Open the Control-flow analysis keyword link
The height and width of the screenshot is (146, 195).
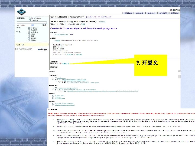click(64, 103)
